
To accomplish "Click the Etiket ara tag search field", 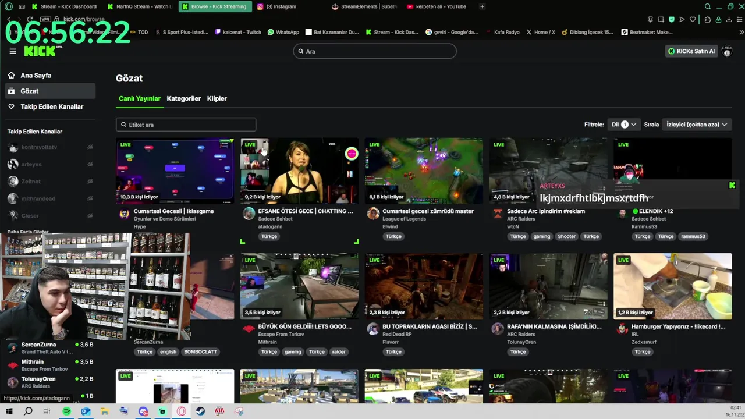I will (186, 125).
